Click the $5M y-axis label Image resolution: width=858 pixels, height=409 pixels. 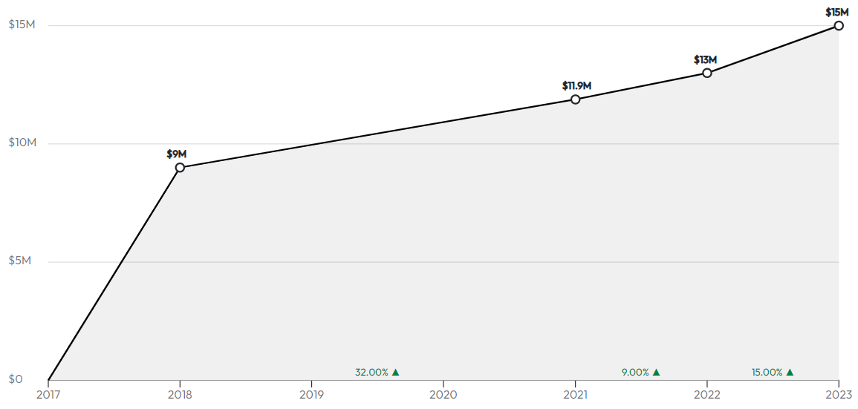click(20, 261)
